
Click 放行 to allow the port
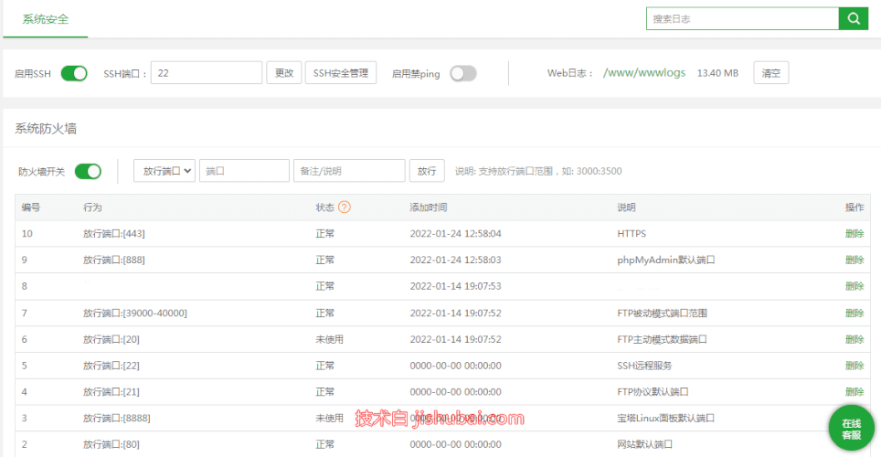427,171
